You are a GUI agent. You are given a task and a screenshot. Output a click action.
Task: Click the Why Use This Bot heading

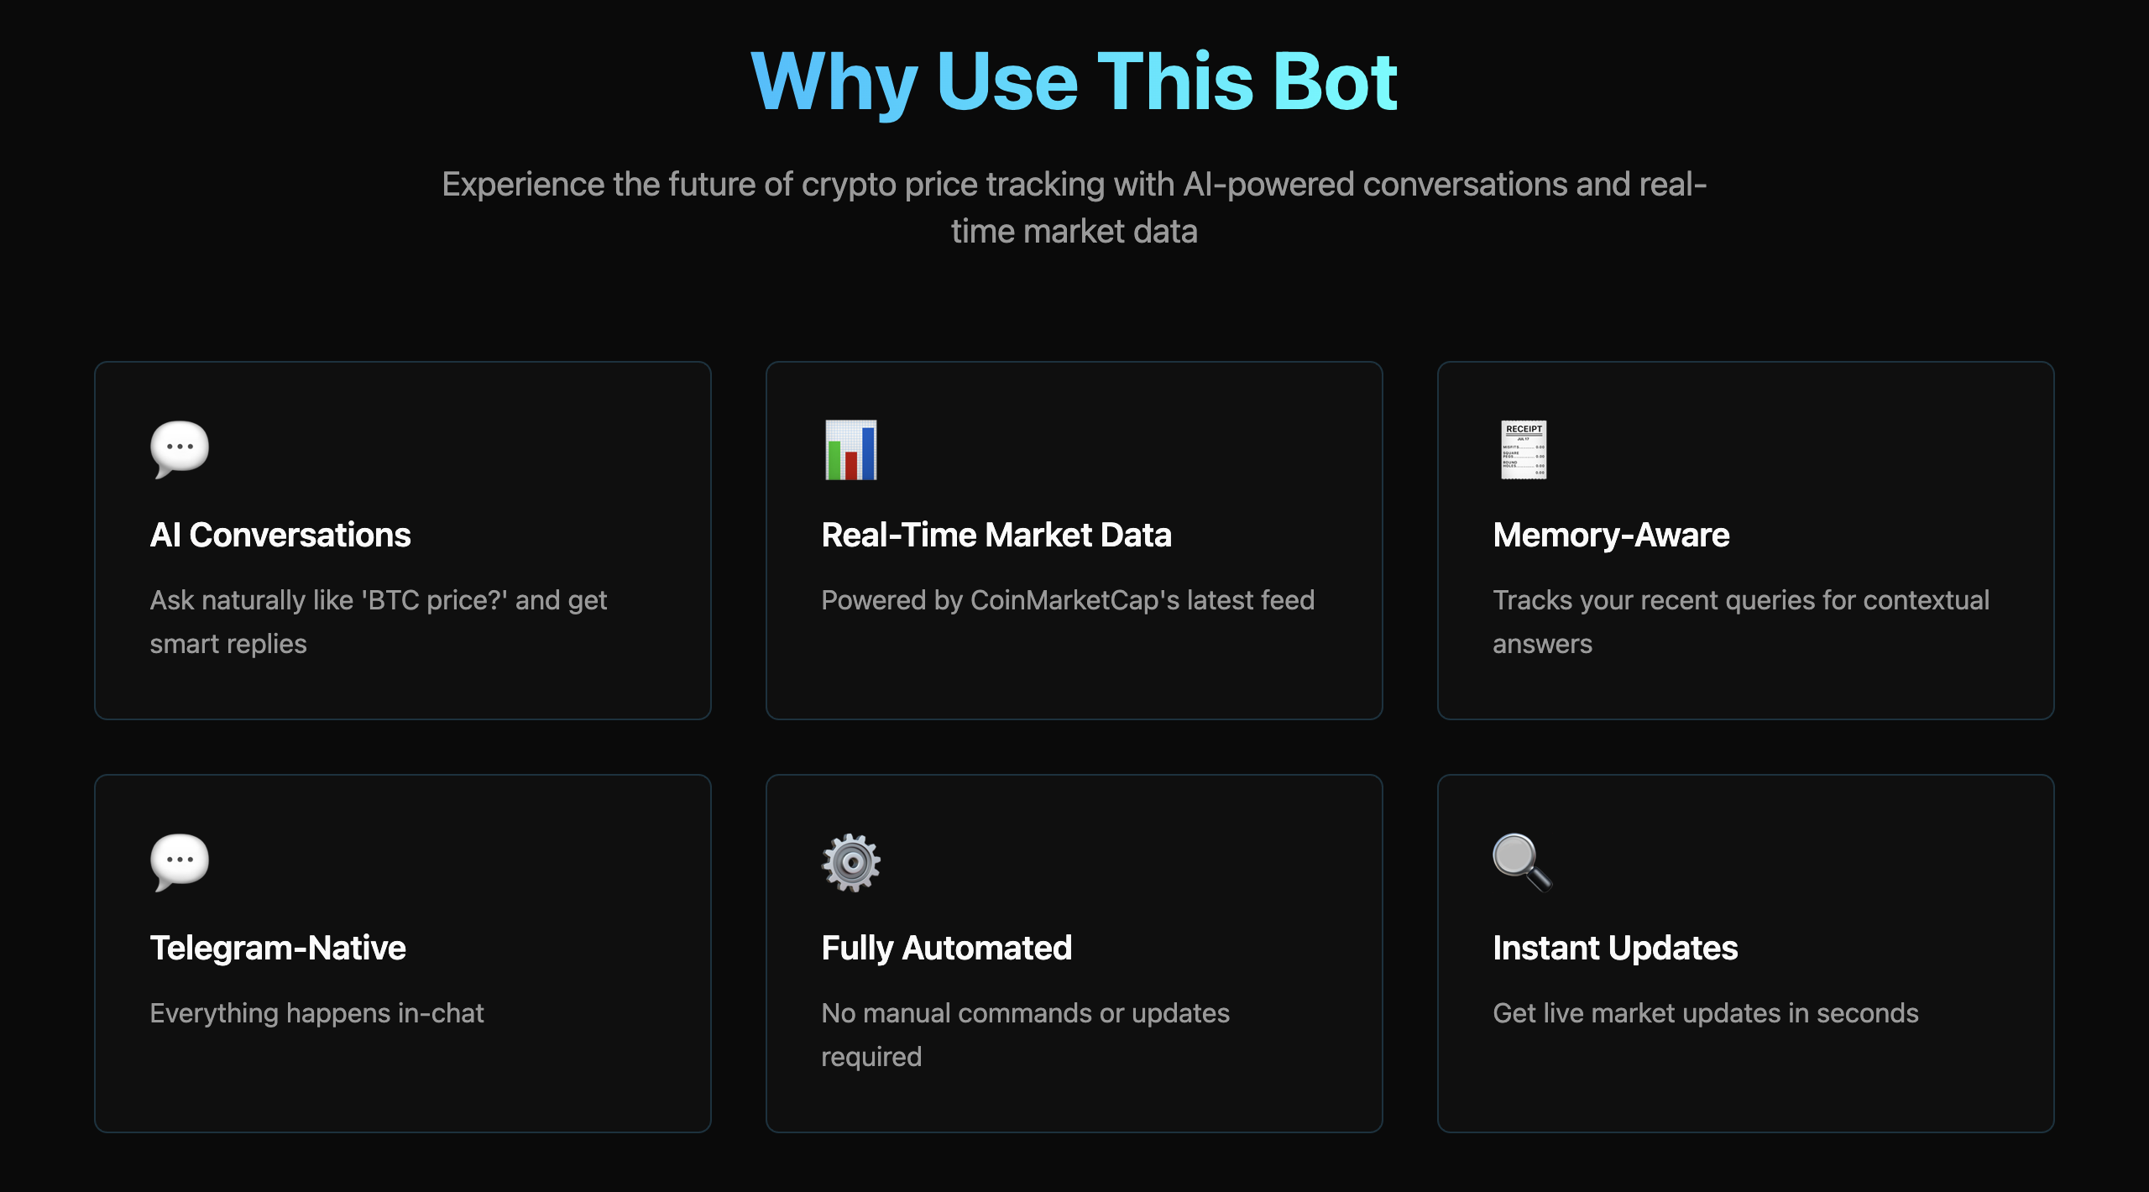point(1074,81)
